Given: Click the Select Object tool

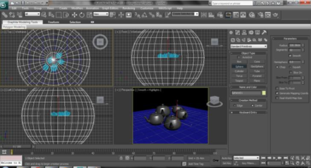Looking at the screenshot, I should (44, 15).
